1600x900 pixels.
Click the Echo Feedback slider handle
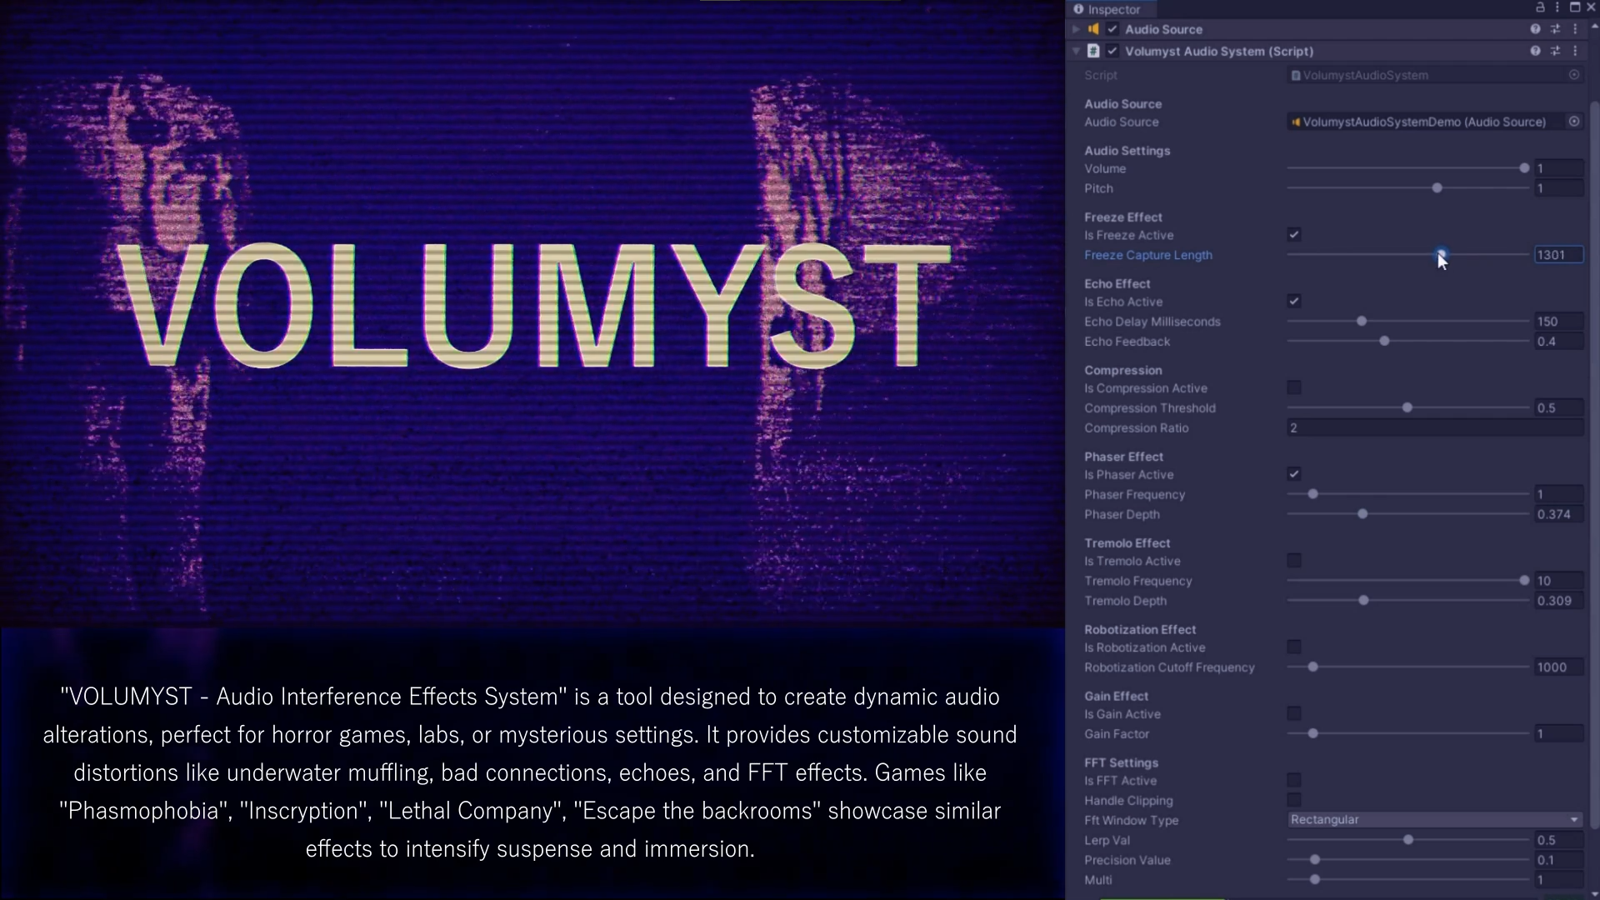pos(1384,342)
